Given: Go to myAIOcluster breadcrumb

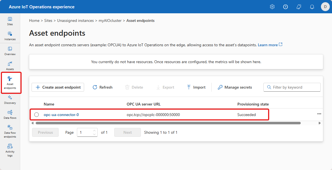Looking at the screenshot, I should (110, 20).
